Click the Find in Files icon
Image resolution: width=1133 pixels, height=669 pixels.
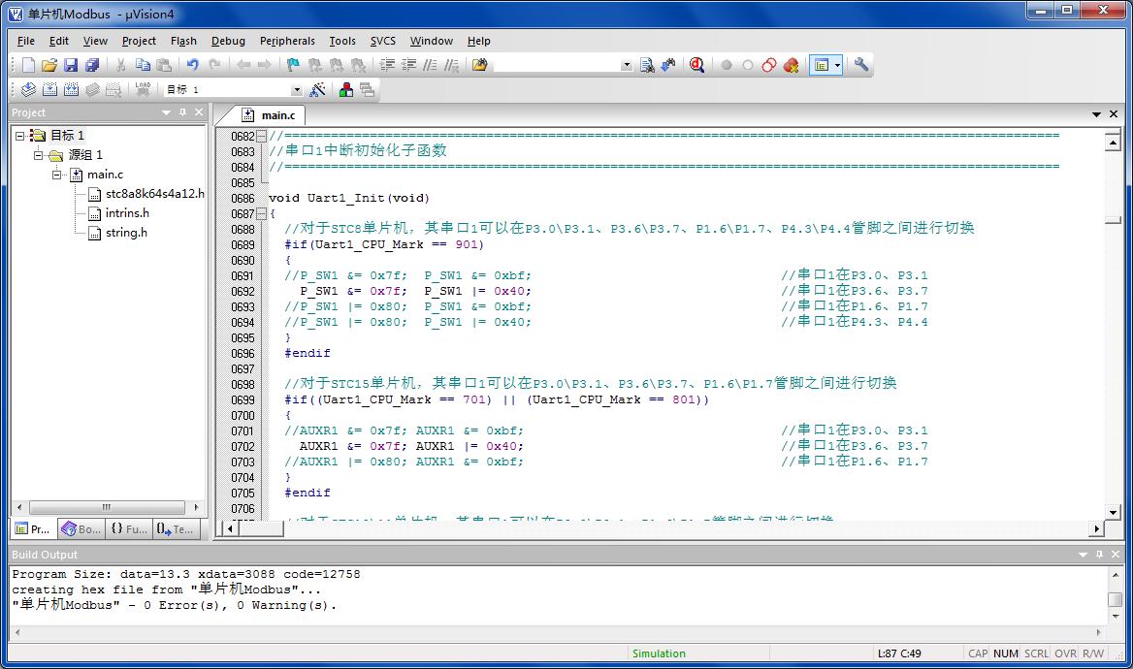pyautogui.click(x=647, y=65)
